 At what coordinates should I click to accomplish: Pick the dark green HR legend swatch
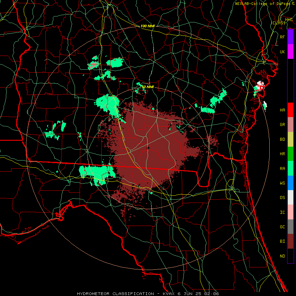click(290, 154)
